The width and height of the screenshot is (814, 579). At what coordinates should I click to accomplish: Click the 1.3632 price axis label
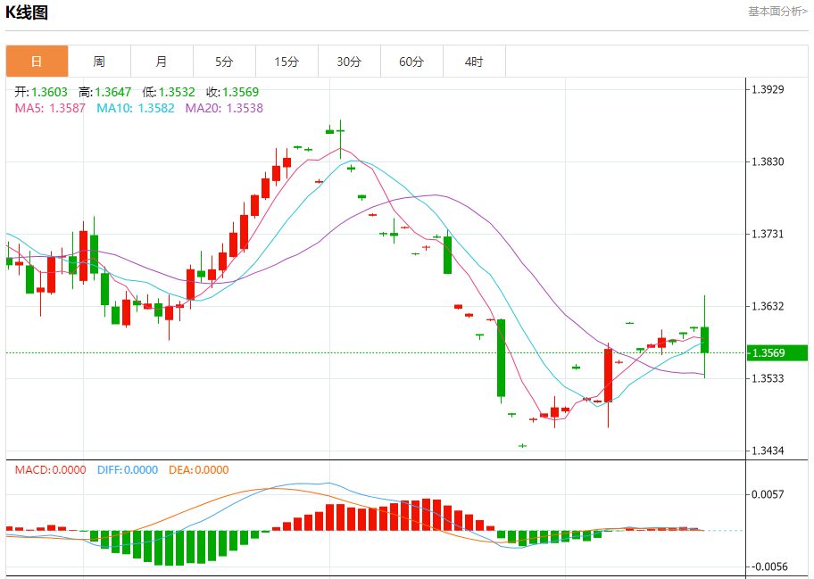pyautogui.click(x=768, y=306)
